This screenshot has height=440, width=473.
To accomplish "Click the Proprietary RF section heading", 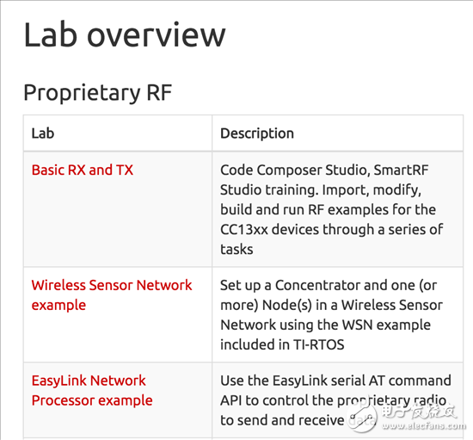I will point(98,93).
